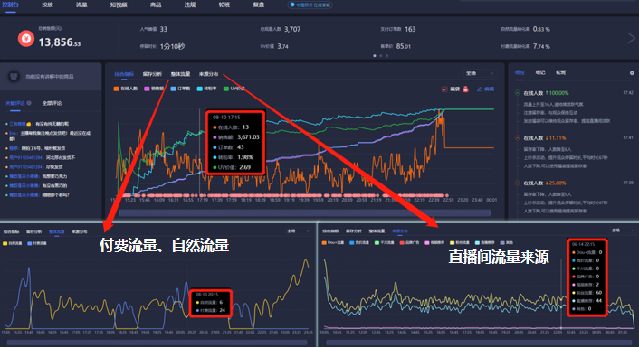This screenshot has width=639, height=348.
Task: Toggle the orange 在线人数 series in main chart
Action: tap(126, 89)
